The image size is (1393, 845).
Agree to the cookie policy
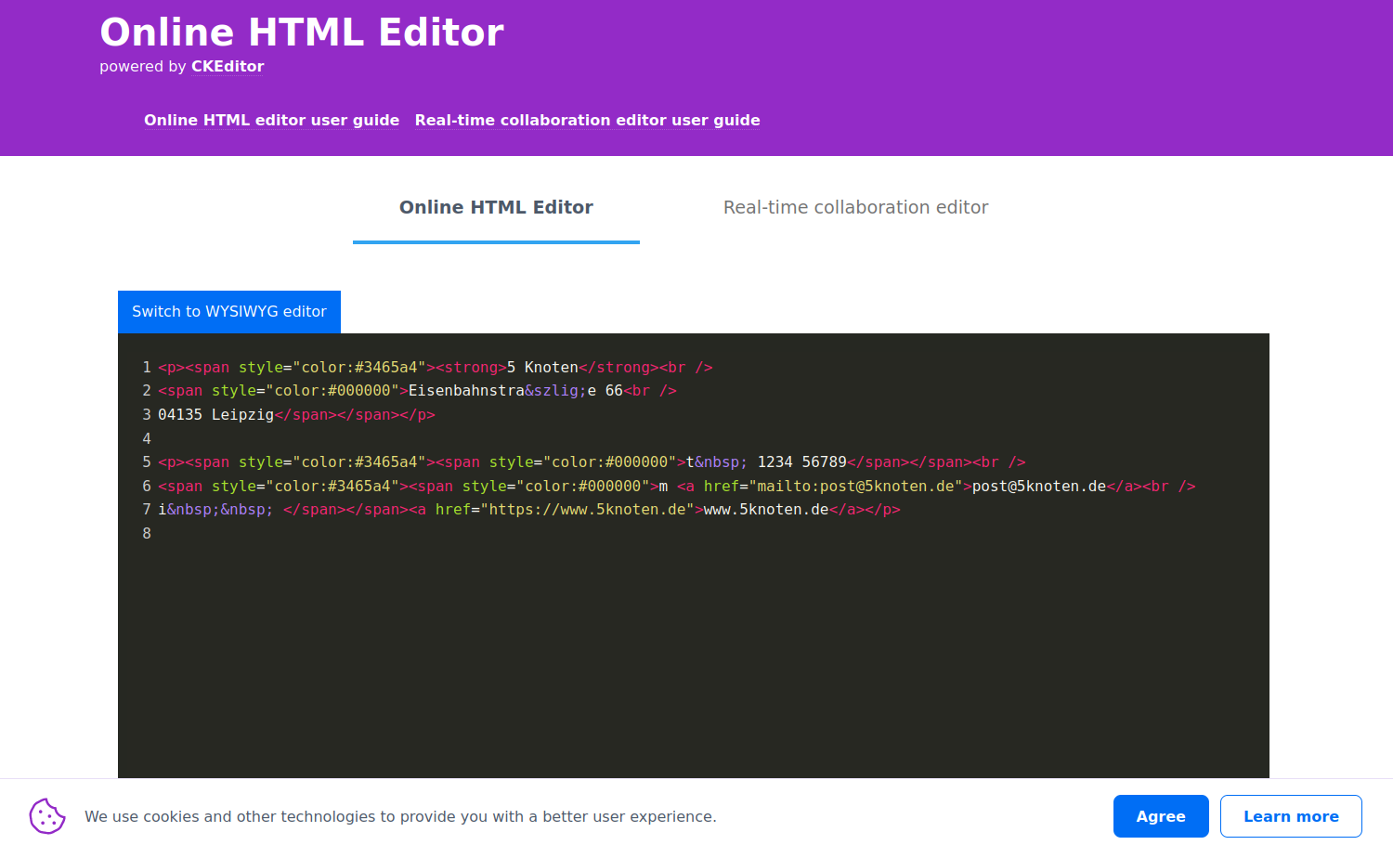pyautogui.click(x=1160, y=816)
